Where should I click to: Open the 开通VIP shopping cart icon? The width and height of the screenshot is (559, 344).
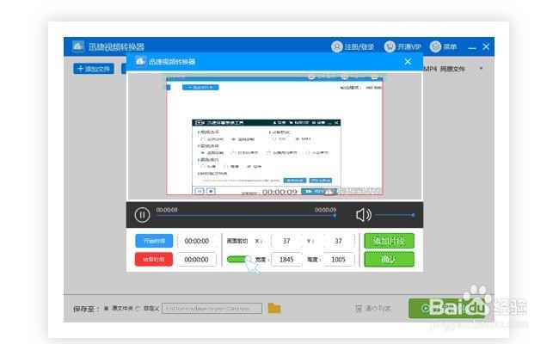click(x=390, y=46)
